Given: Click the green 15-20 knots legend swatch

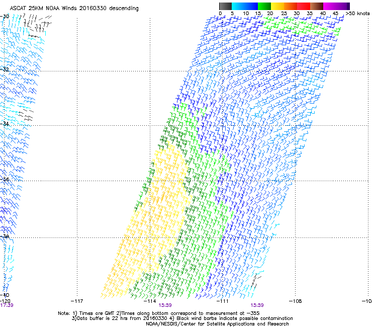Looking at the screenshot, I should click(x=264, y=6).
